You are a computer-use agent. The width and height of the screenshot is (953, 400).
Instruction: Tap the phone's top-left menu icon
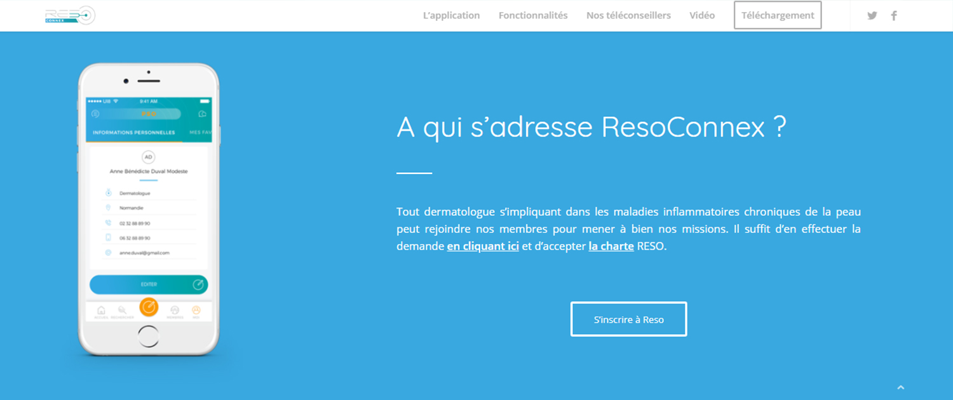coord(95,114)
